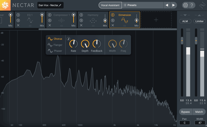Image resolution: width=207 pixels, height=127 pixels.
Task: Select the Dimension module wave icon
Action: click(x=124, y=20)
